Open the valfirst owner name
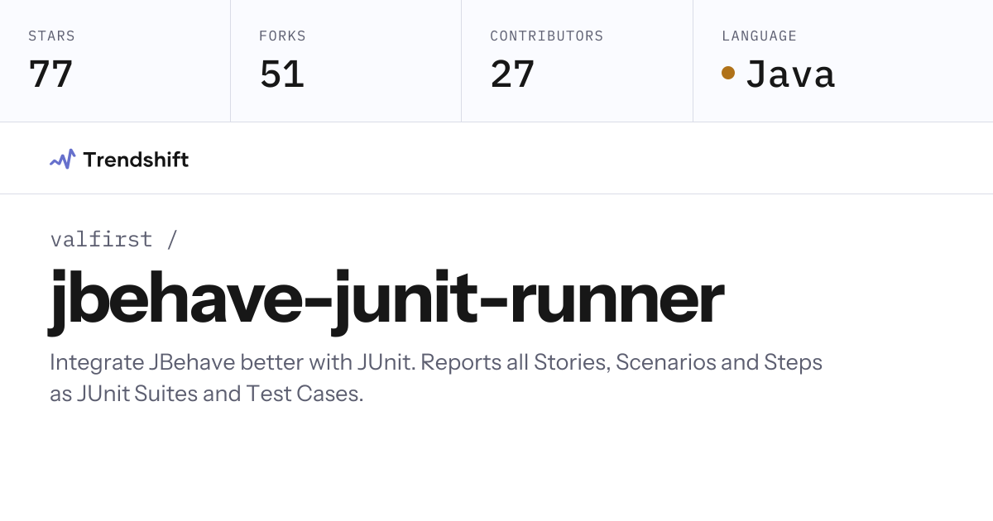Viewport: 993px width, 521px height. [102, 239]
